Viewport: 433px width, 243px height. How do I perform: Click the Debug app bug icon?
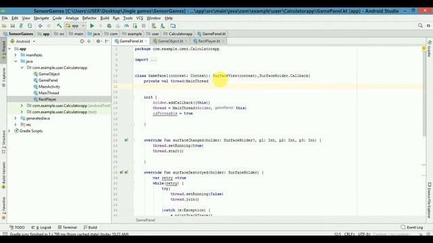[x=110, y=26]
